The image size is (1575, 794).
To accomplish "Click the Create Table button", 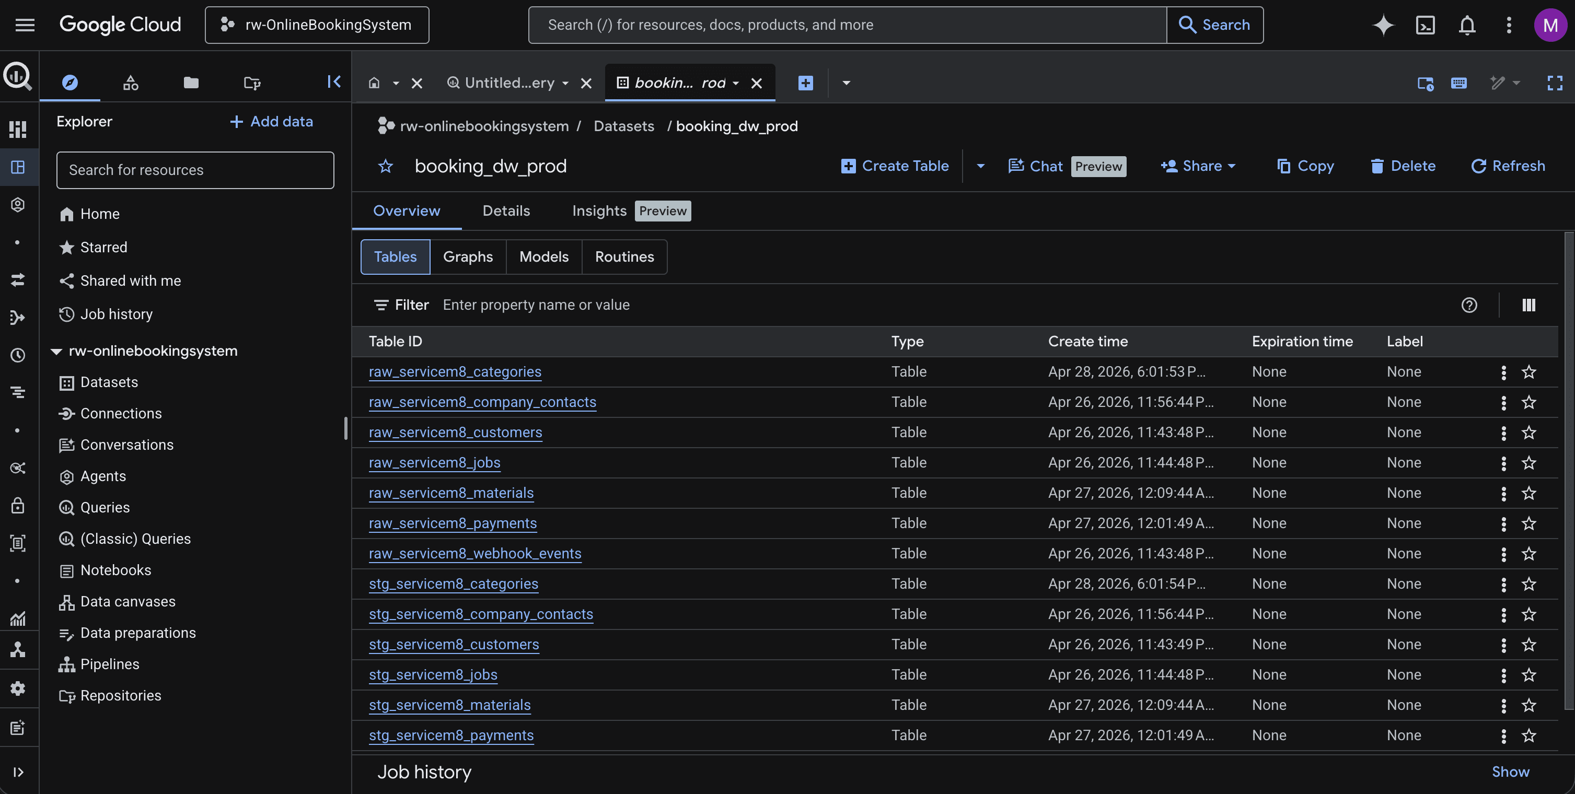I will point(895,166).
